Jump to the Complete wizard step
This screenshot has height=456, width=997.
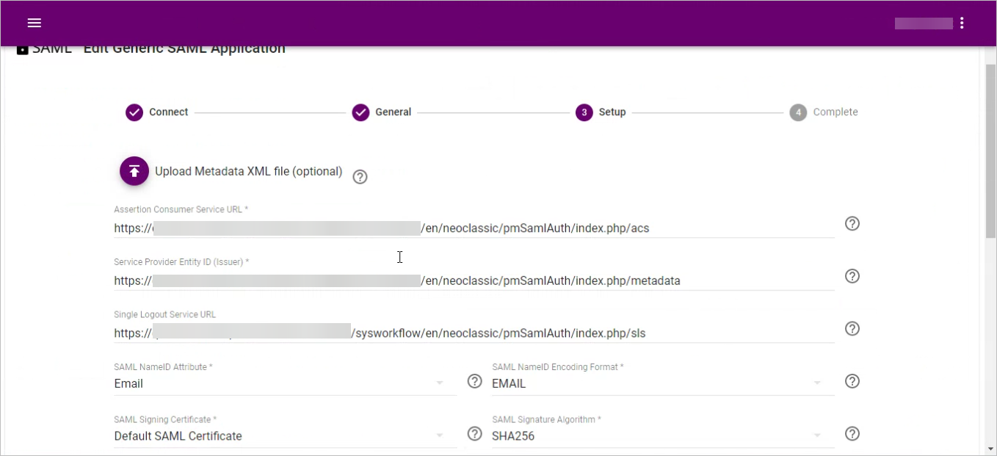click(x=824, y=112)
